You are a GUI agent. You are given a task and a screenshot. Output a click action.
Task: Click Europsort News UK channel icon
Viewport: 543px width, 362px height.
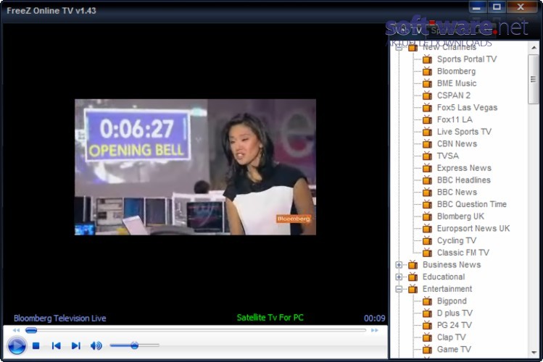click(x=427, y=229)
